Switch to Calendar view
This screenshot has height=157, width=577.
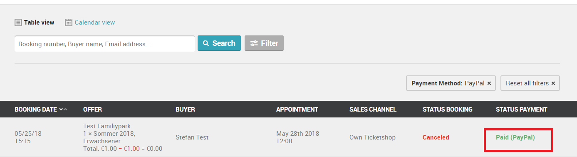click(x=90, y=22)
